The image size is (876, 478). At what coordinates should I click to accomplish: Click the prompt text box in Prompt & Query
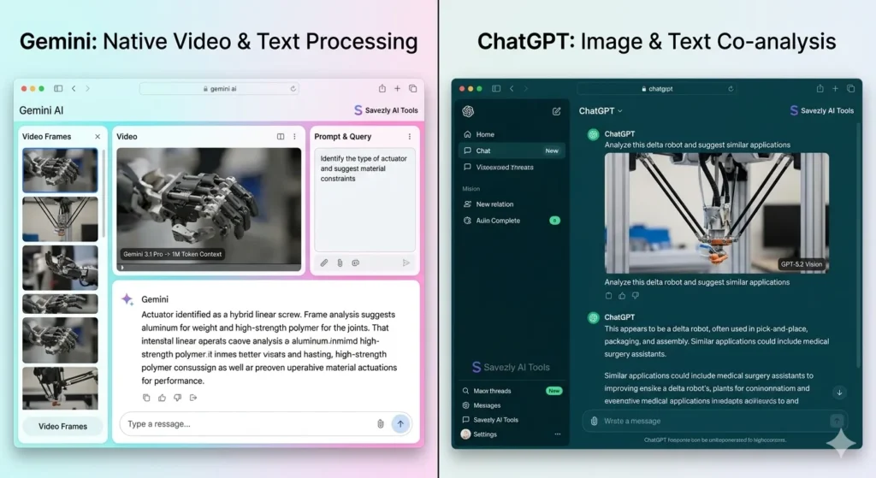coord(364,200)
